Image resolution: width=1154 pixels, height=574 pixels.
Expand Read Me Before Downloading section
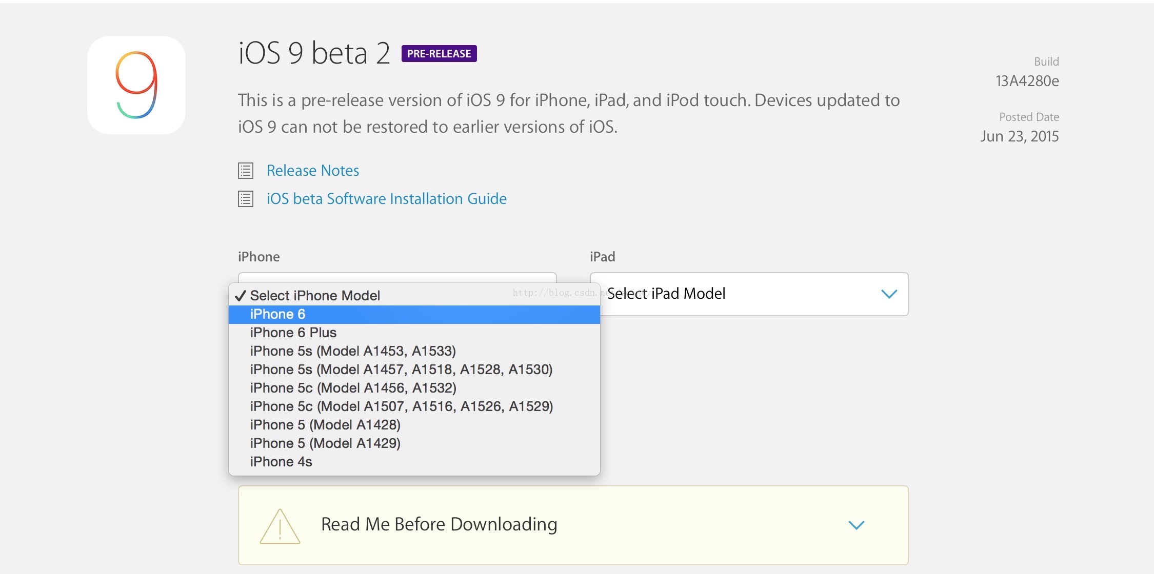coord(573,525)
